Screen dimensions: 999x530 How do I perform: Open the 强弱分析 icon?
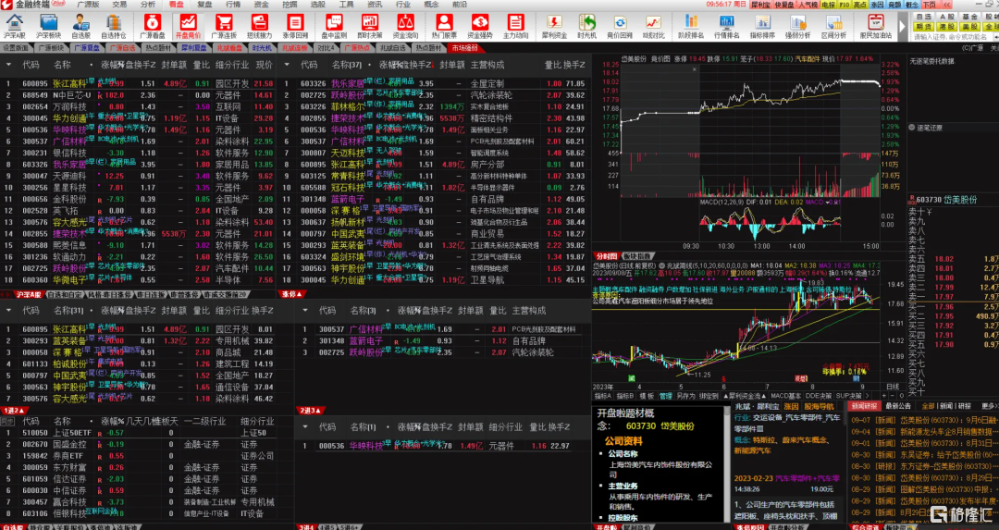(x=797, y=24)
